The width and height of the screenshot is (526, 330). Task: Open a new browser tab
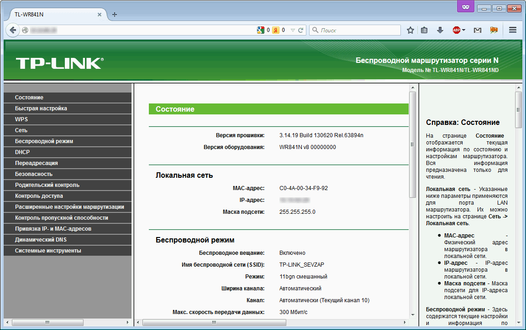[115, 15]
